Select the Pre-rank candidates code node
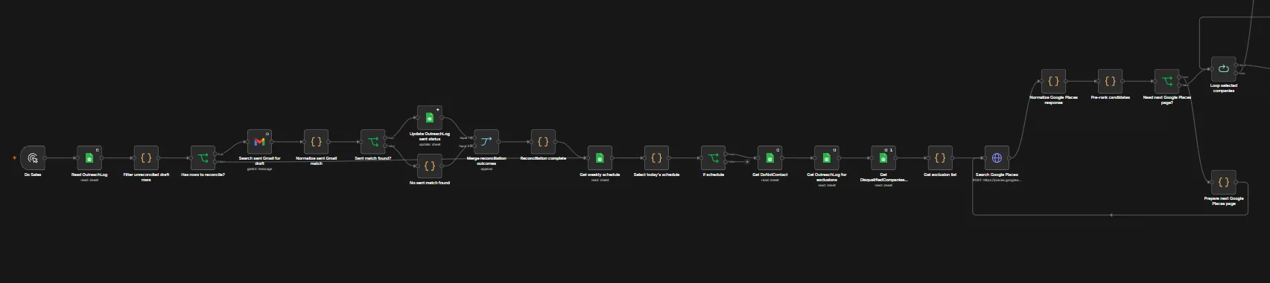The image size is (1270, 283). (x=1110, y=82)
